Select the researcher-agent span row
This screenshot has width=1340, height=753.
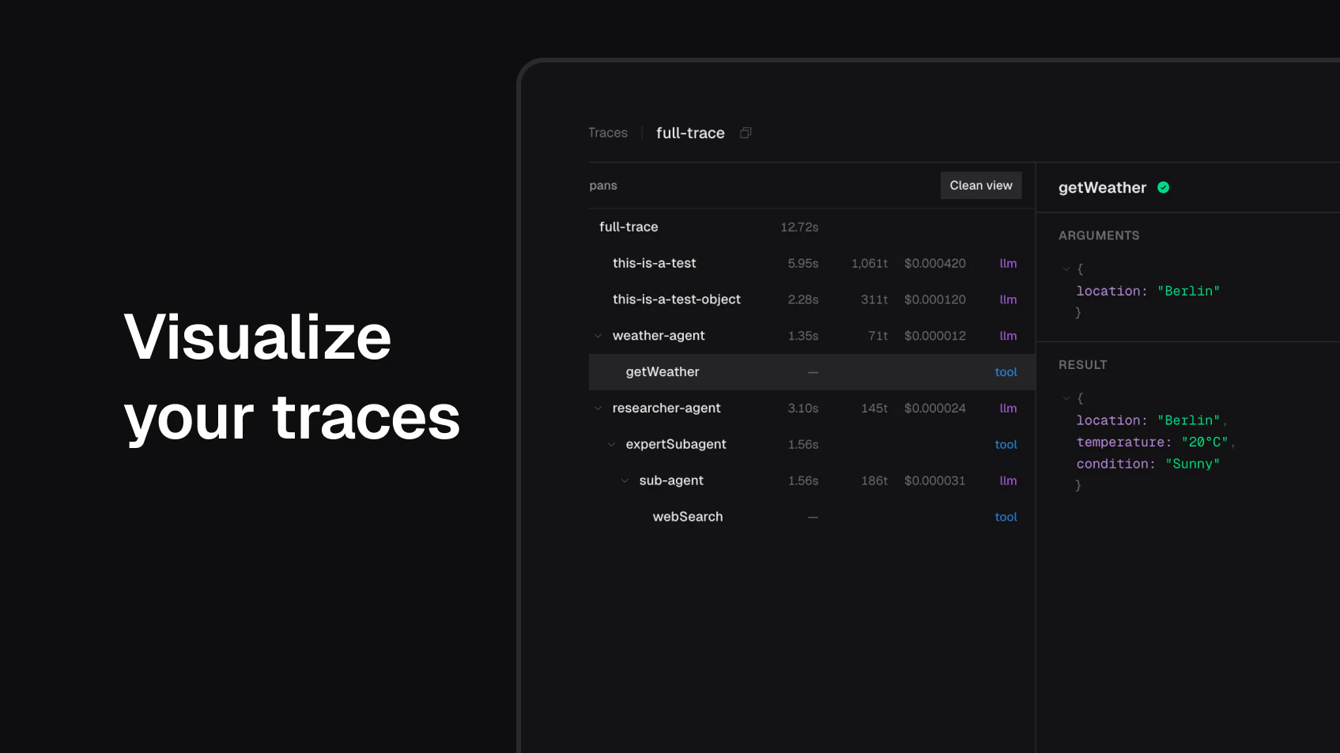(812, 409)
